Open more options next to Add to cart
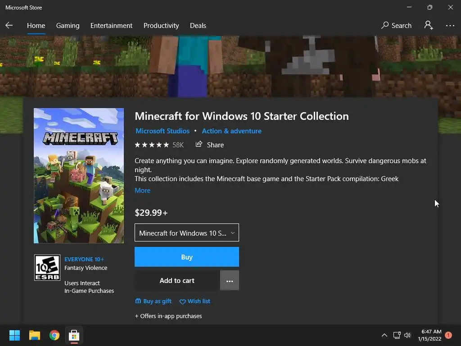Image resolution: width=461 pixels, height=346 pixels. click(x=229, y=281)
